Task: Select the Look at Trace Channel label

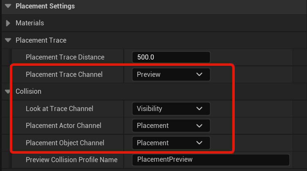Action: click(60, 109)
